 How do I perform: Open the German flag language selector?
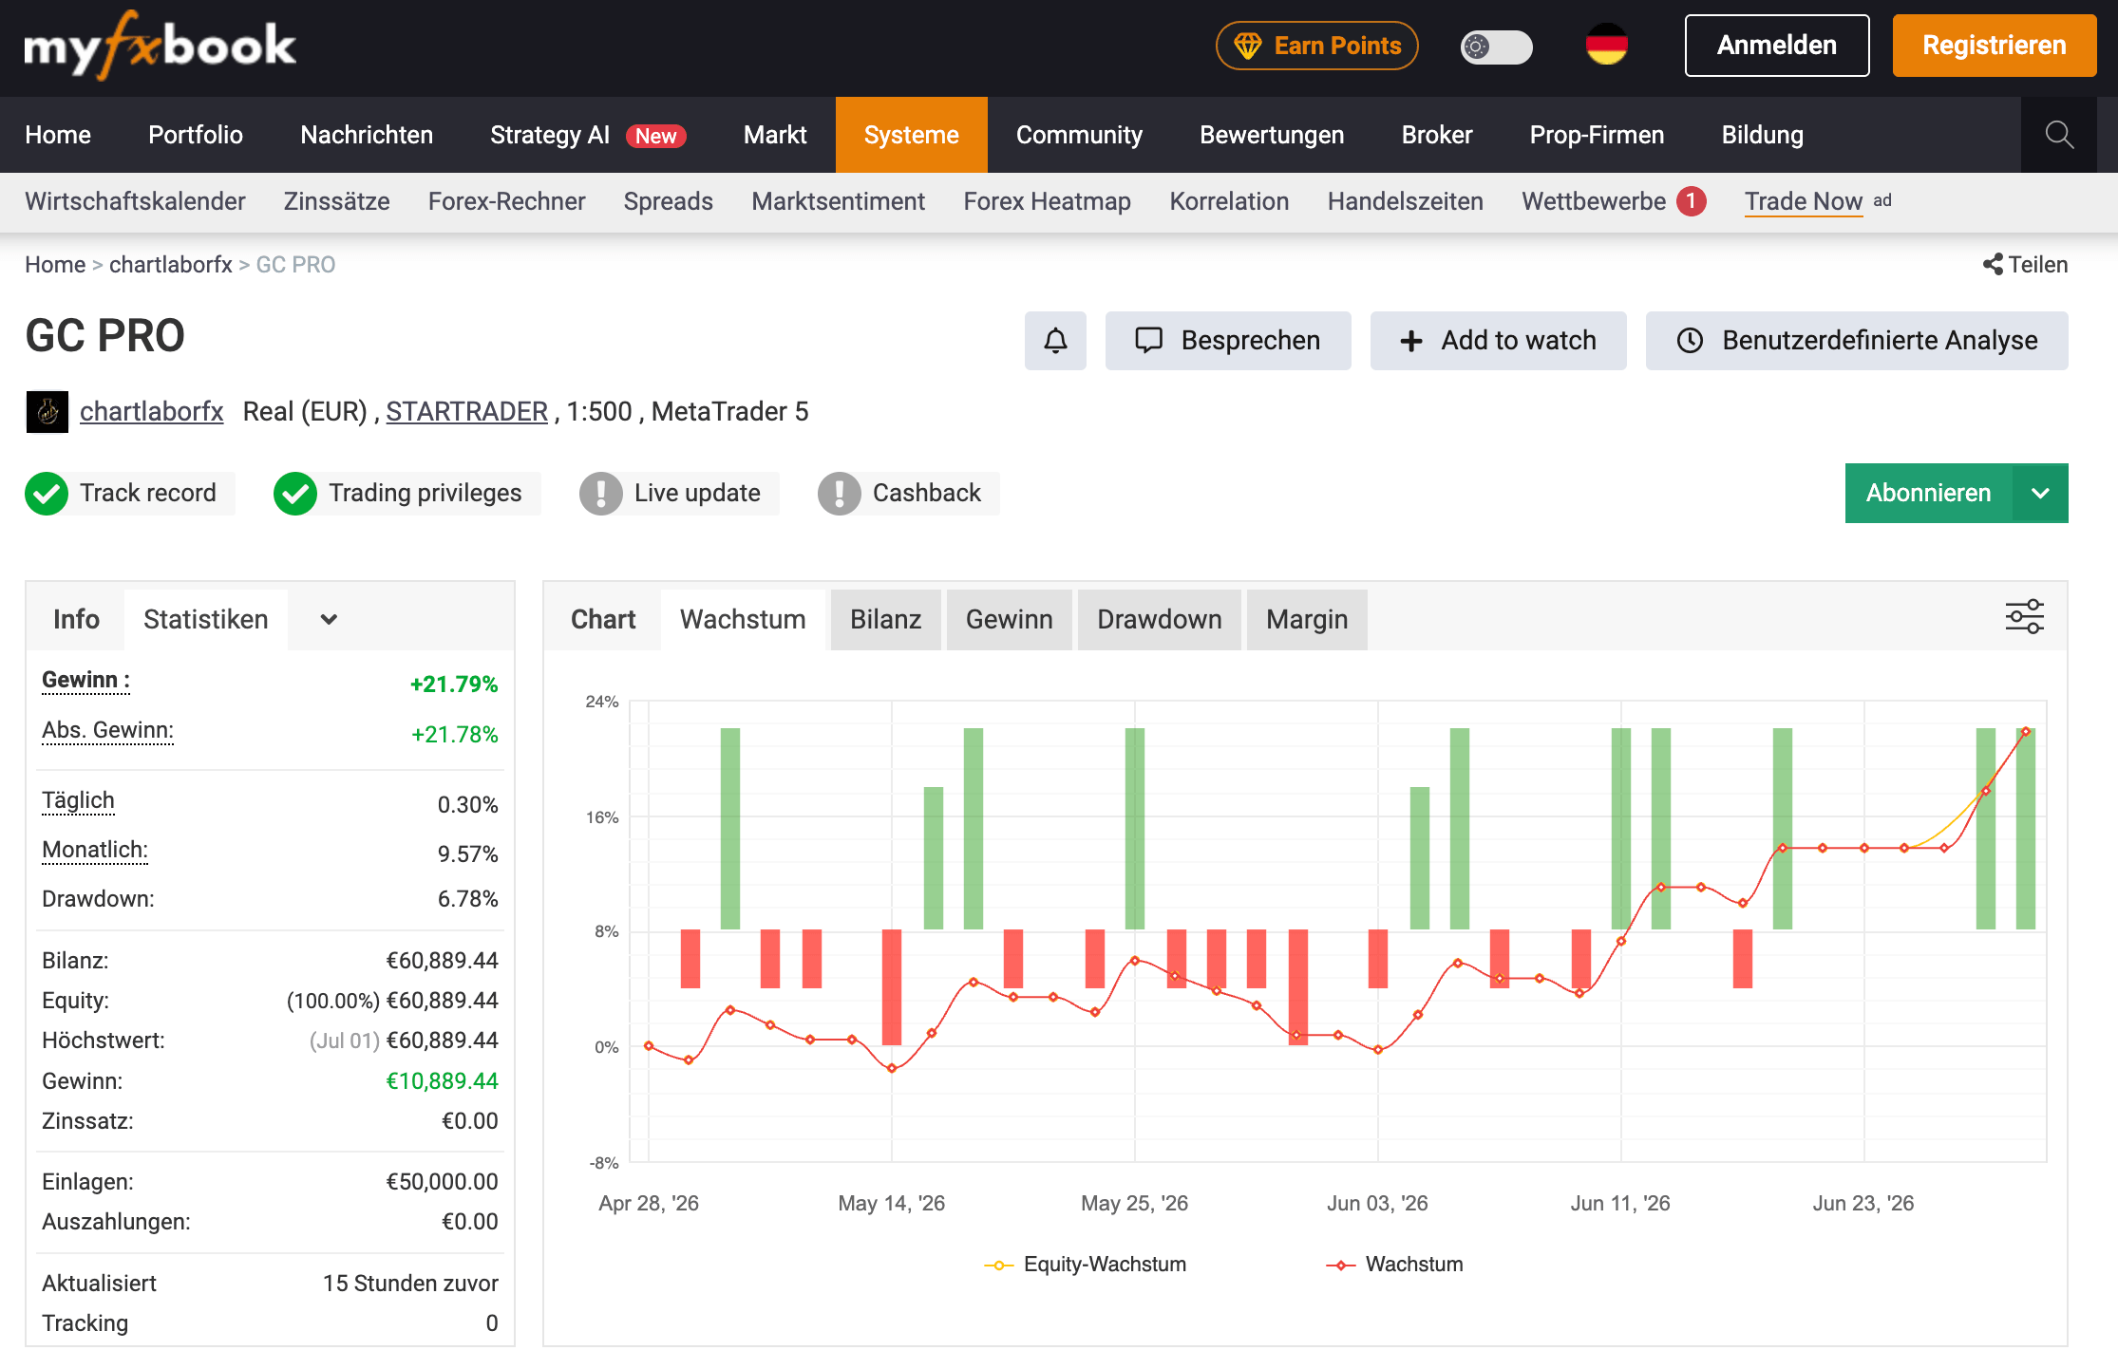1606,46
